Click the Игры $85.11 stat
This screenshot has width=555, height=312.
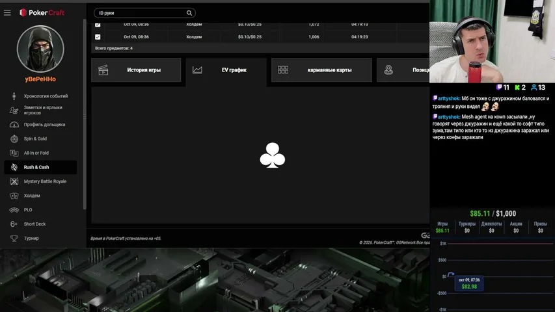coord(442,227)
